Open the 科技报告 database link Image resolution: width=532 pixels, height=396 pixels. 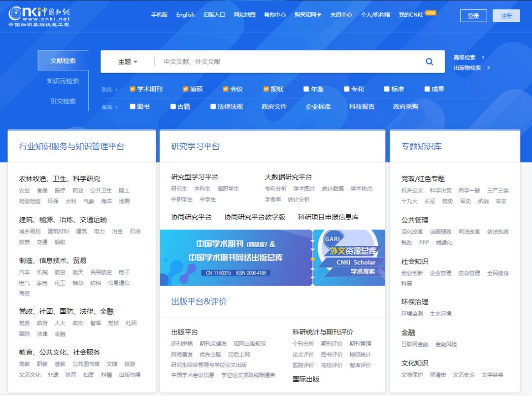pos(362,106)
